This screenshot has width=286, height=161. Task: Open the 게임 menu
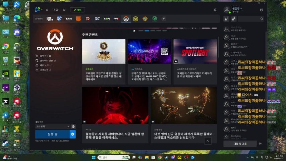pos(55,10)
